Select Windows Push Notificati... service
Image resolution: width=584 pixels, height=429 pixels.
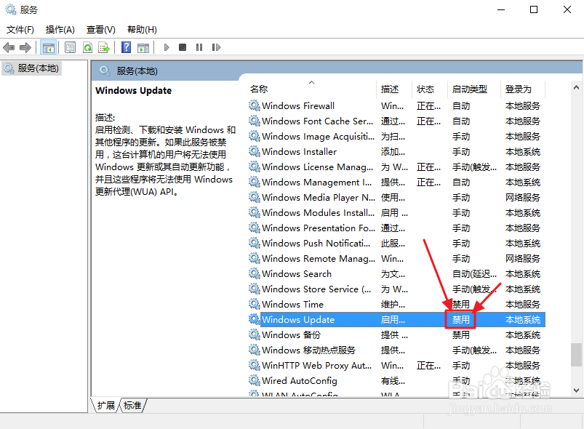[396, 243]
